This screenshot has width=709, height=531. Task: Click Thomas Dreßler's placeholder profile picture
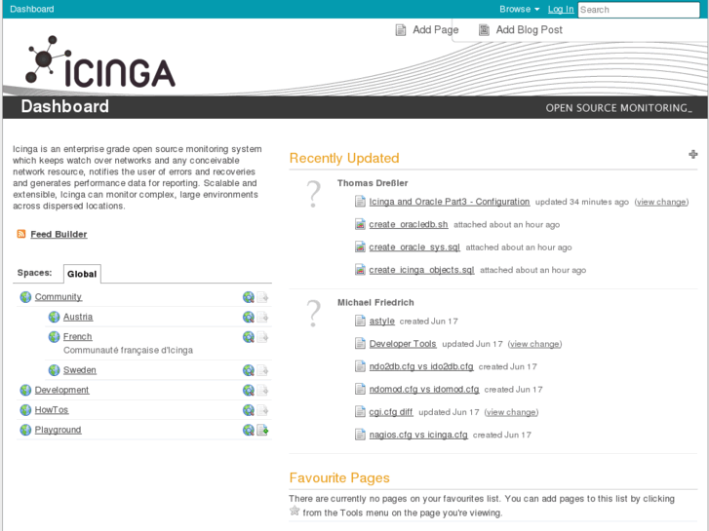tap(313, 194)
